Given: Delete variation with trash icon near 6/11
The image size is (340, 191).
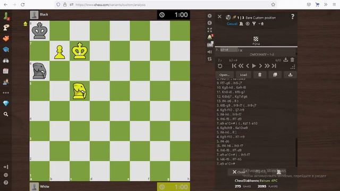Looking at the screenshot, I should point(292,60).
